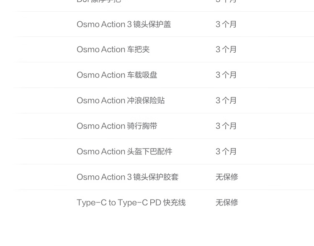Click the Osmo Action 车载吸盘 product name

[x=117, y=75]
